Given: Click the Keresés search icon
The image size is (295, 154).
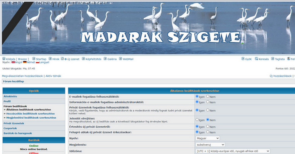Looking at the screenshot, I should [x=256, y=59].
